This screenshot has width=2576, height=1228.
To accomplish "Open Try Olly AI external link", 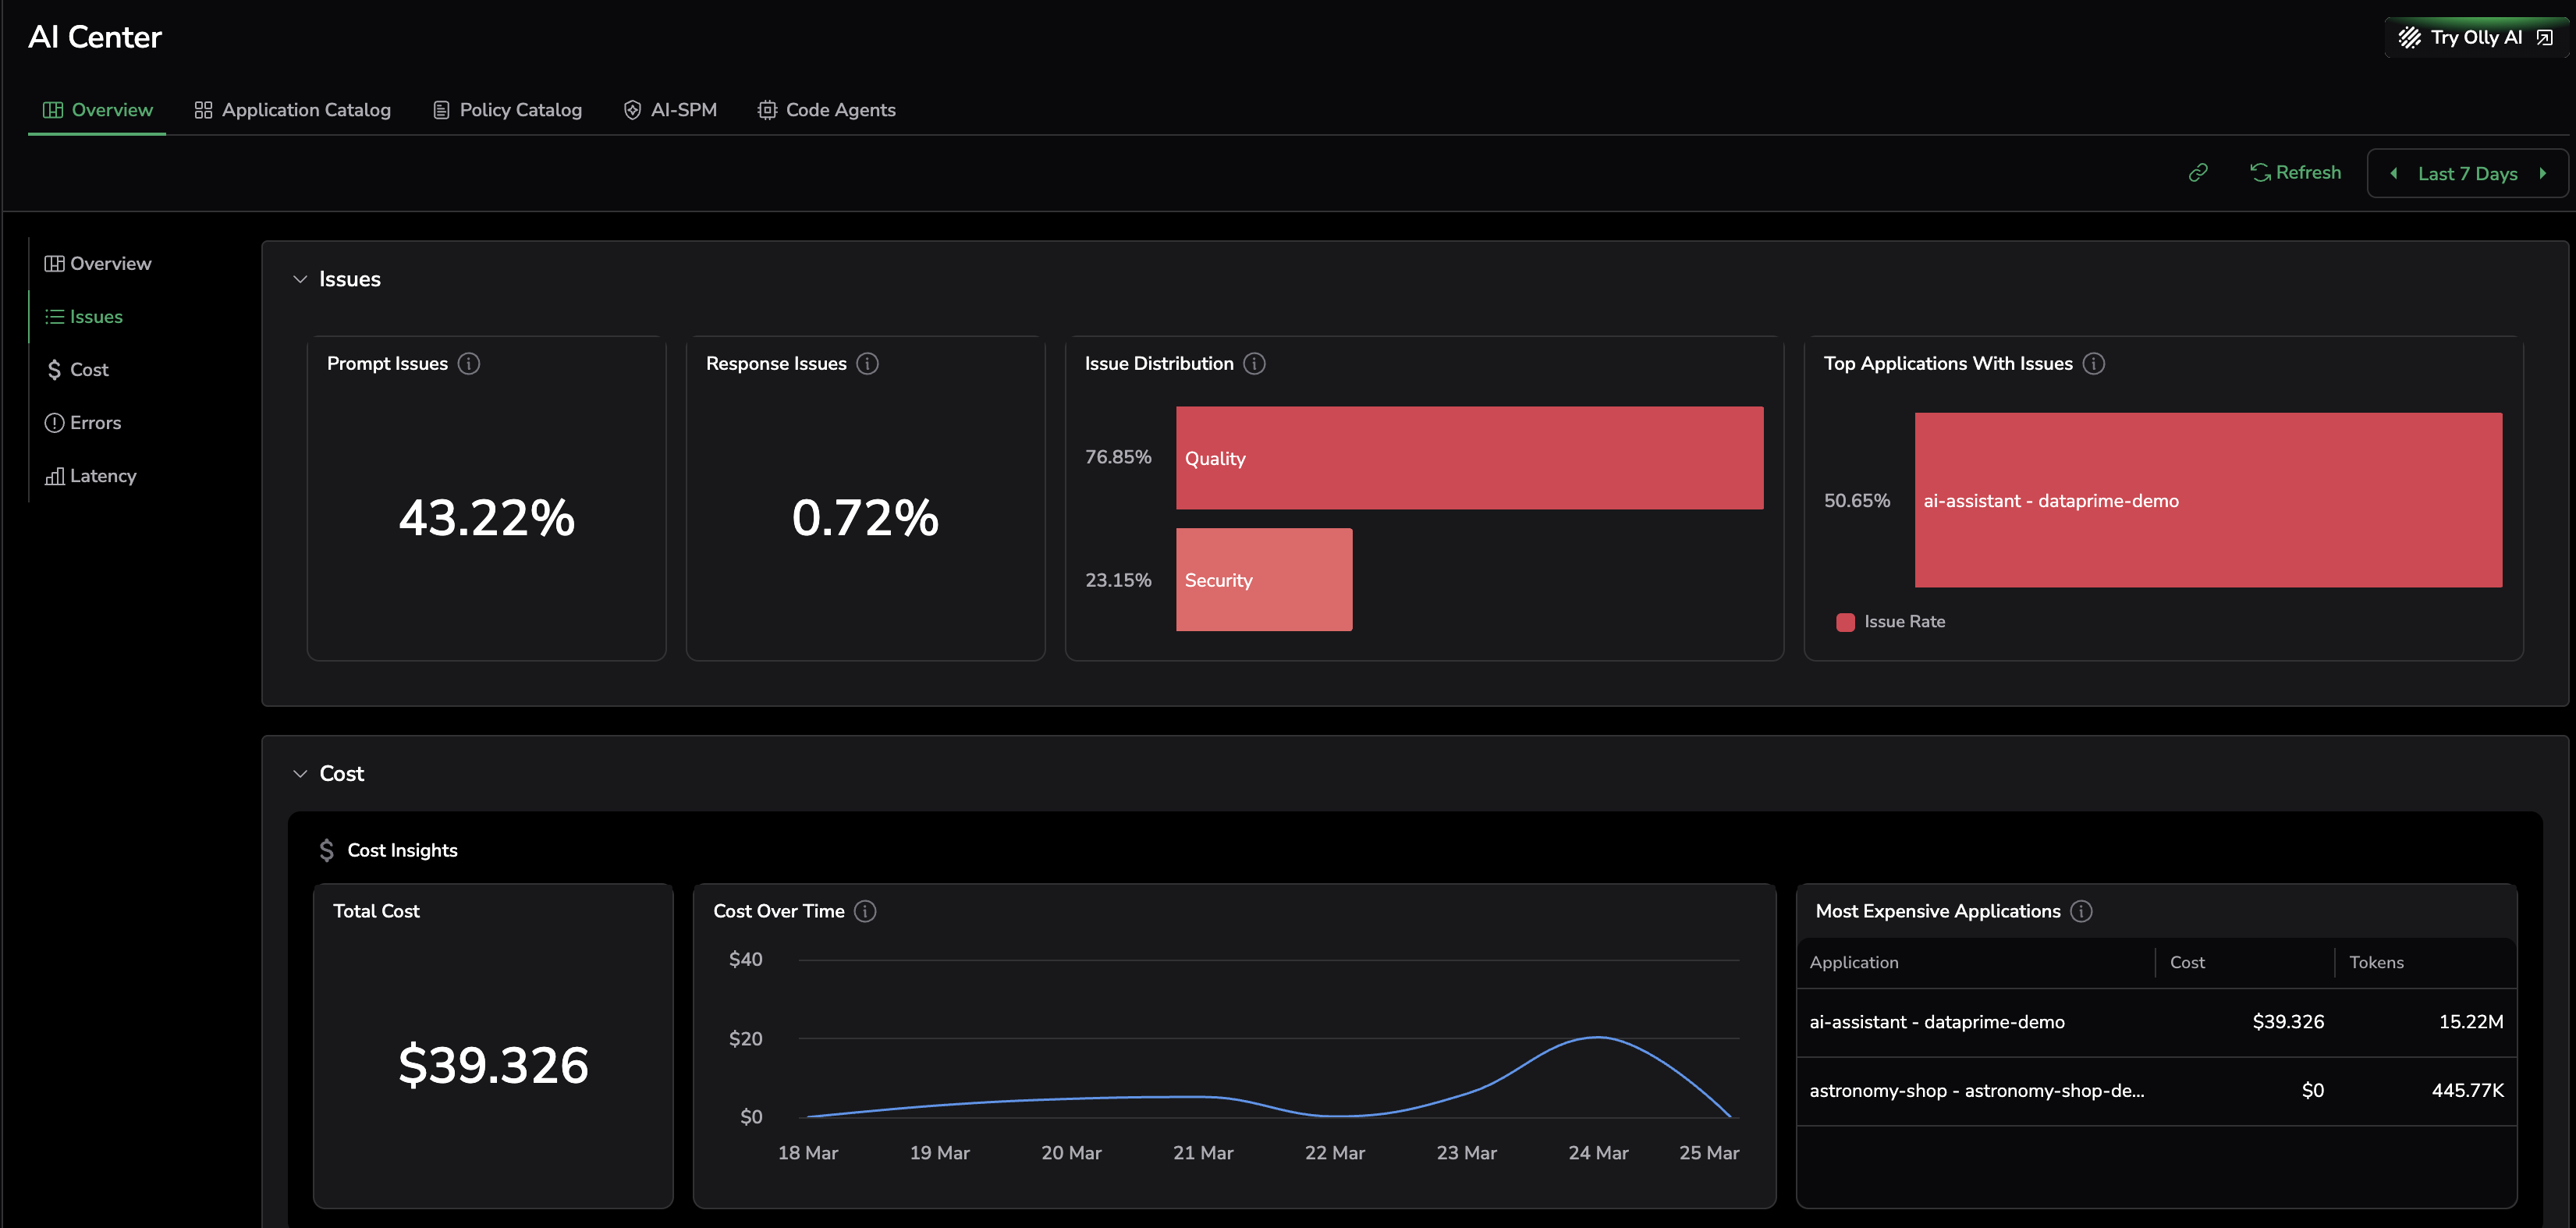I will (x=2475, y=38).
